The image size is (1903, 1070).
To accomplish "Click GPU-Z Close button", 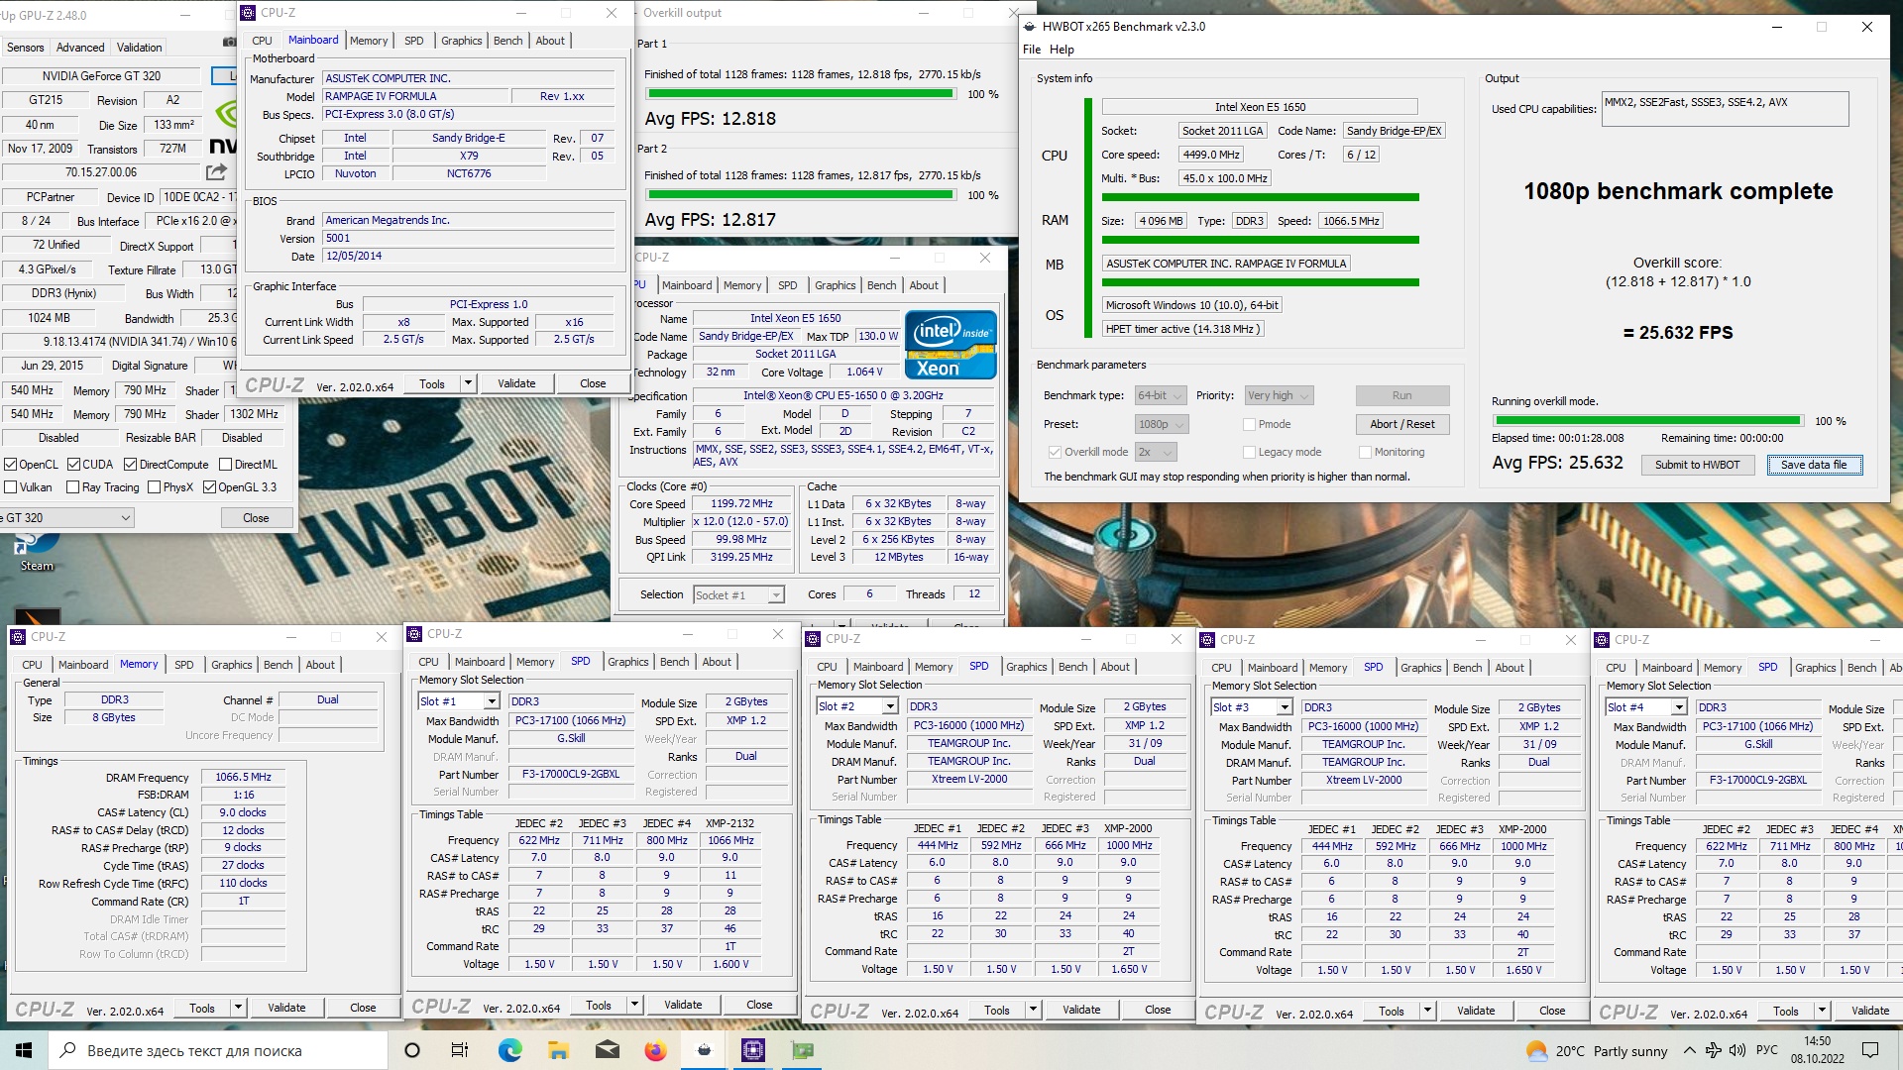I will [256, 517].
